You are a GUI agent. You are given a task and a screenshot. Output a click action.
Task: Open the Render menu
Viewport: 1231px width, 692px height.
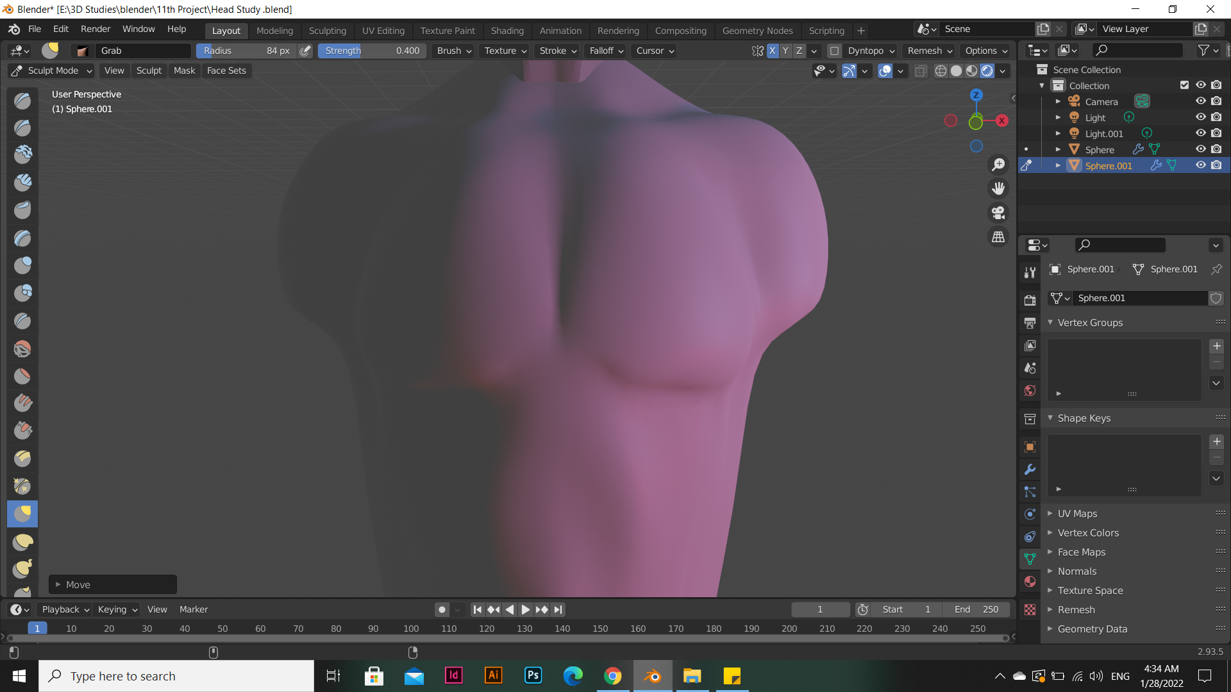(x=96, y=29)
